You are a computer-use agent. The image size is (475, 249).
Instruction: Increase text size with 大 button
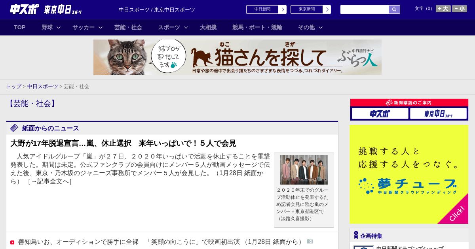click(x=443, y=9)
